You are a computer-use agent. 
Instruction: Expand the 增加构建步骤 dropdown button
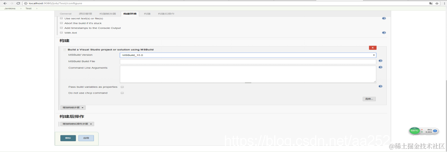(73, 108)
